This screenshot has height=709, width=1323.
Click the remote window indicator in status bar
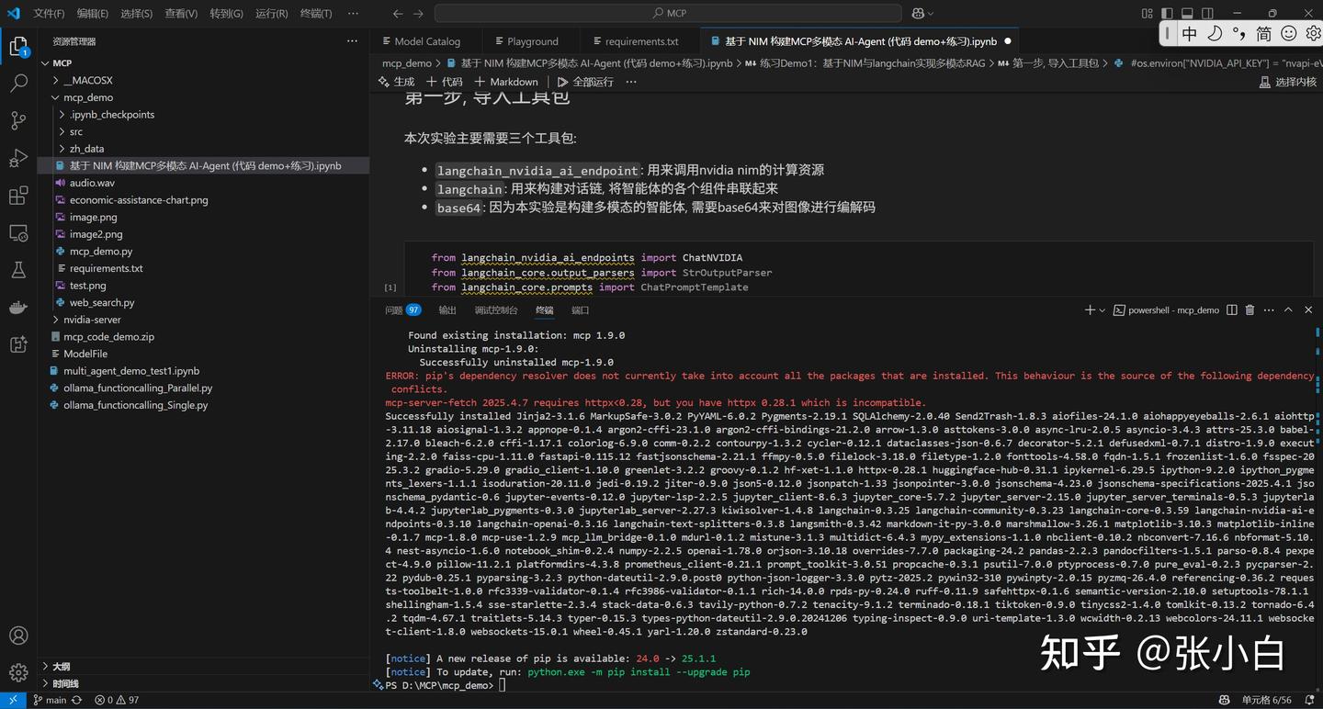[12, 700]
